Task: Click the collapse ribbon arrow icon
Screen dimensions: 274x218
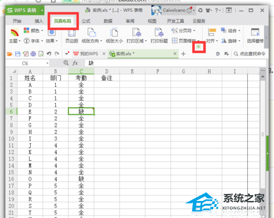Action: (x=229, y=10)
